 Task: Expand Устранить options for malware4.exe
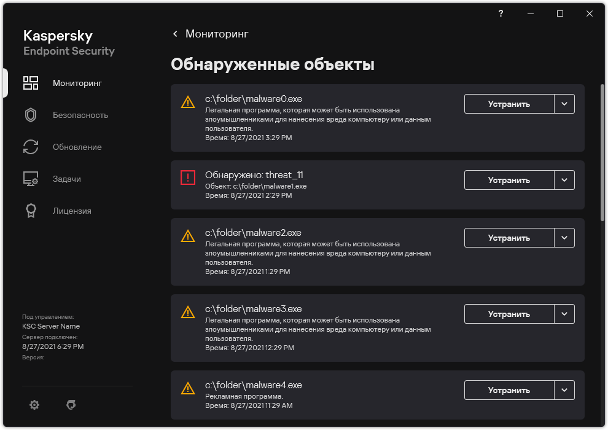pos(564,390)
